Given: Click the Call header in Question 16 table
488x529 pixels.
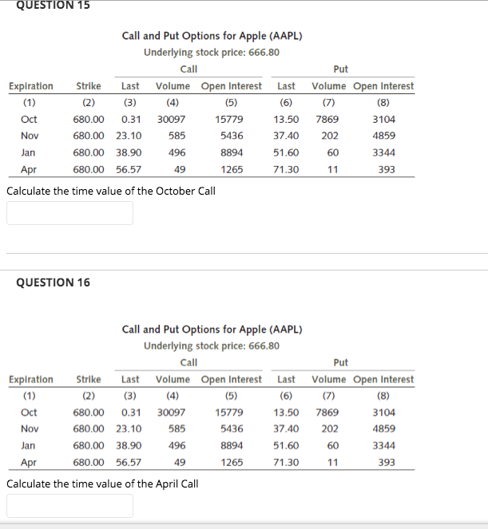Looking at the screenshot, I should coord(188,362).
